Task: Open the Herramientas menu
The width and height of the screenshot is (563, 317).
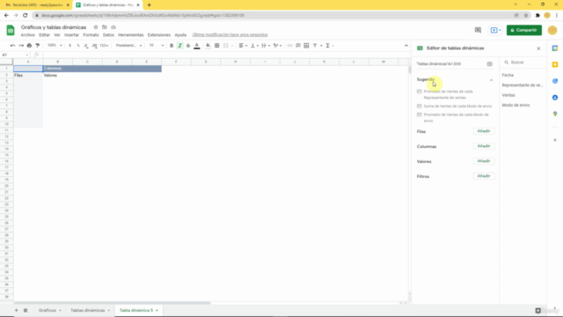Action: (131, 35)
